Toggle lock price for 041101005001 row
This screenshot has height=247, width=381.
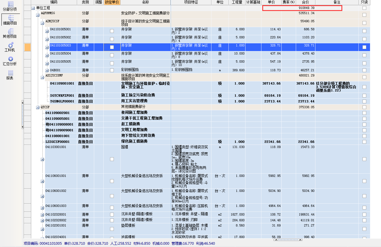point(112,31)
